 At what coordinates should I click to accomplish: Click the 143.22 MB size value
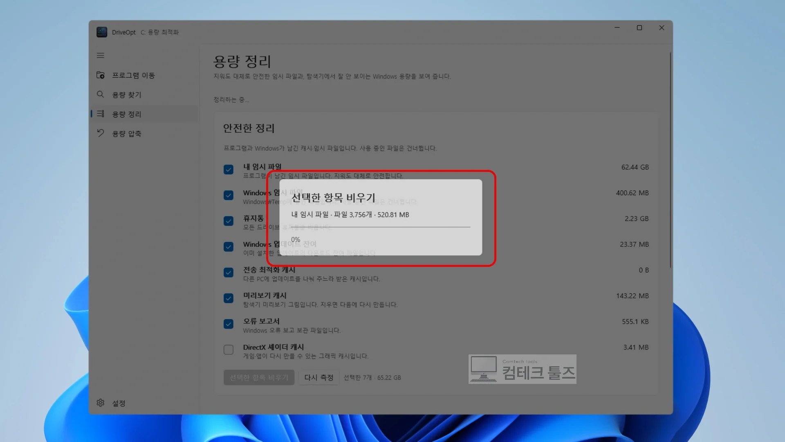632,296
